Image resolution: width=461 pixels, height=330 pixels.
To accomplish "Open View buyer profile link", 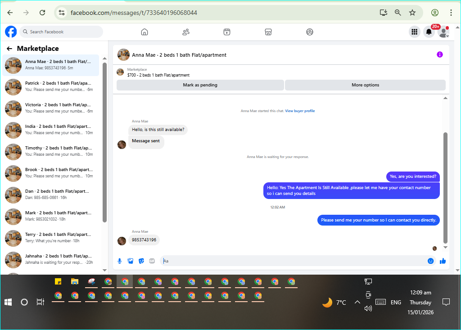I will pos(300,111).
